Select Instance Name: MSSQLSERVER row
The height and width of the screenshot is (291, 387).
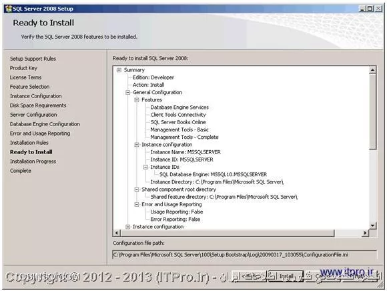click(185, 152)
